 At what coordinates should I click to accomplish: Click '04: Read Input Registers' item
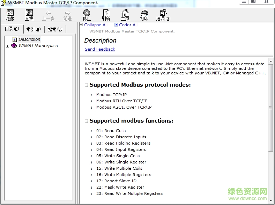click(121, 149)
